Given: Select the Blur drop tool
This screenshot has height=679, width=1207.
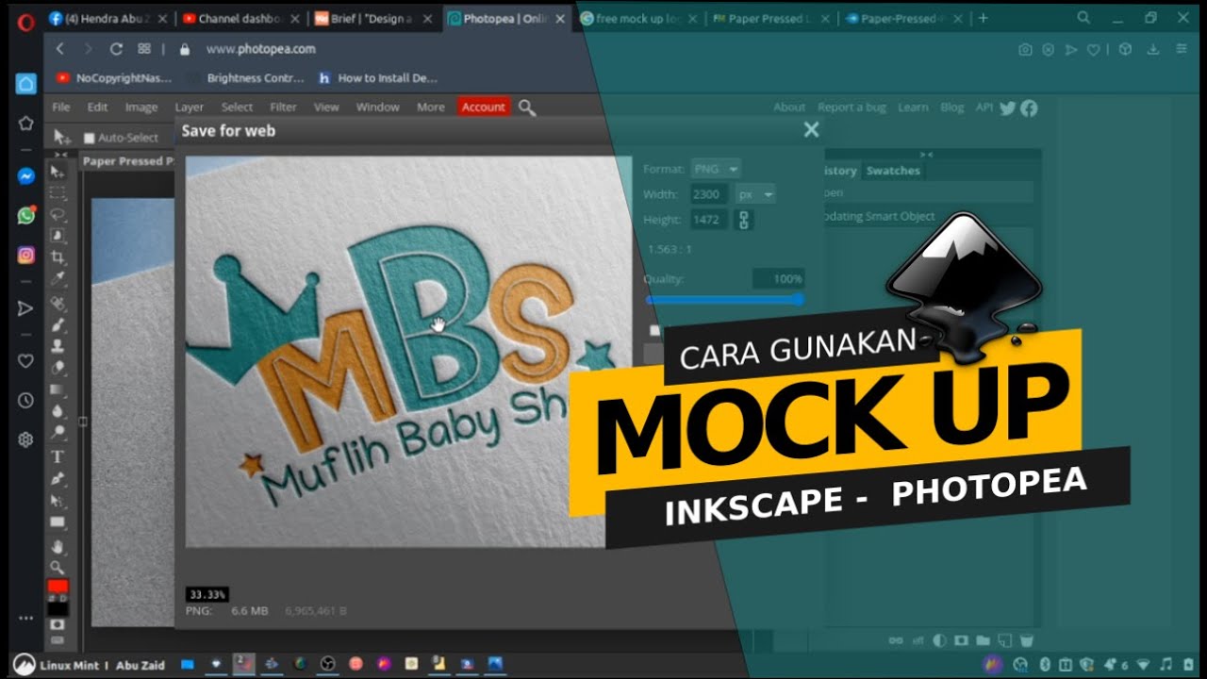Looking at the screenshot, I should [58, 411].
